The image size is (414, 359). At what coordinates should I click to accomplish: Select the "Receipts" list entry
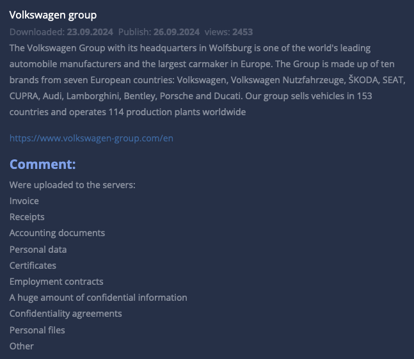coord(27,217)
